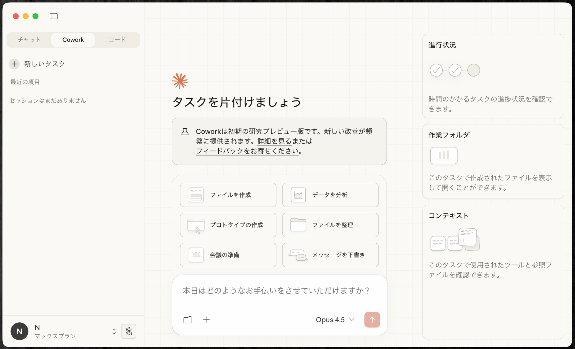The height and width of the screenshot is (349, 575).
Task: Select the ファイルを作成 document icon
Action: coord(196,195)
